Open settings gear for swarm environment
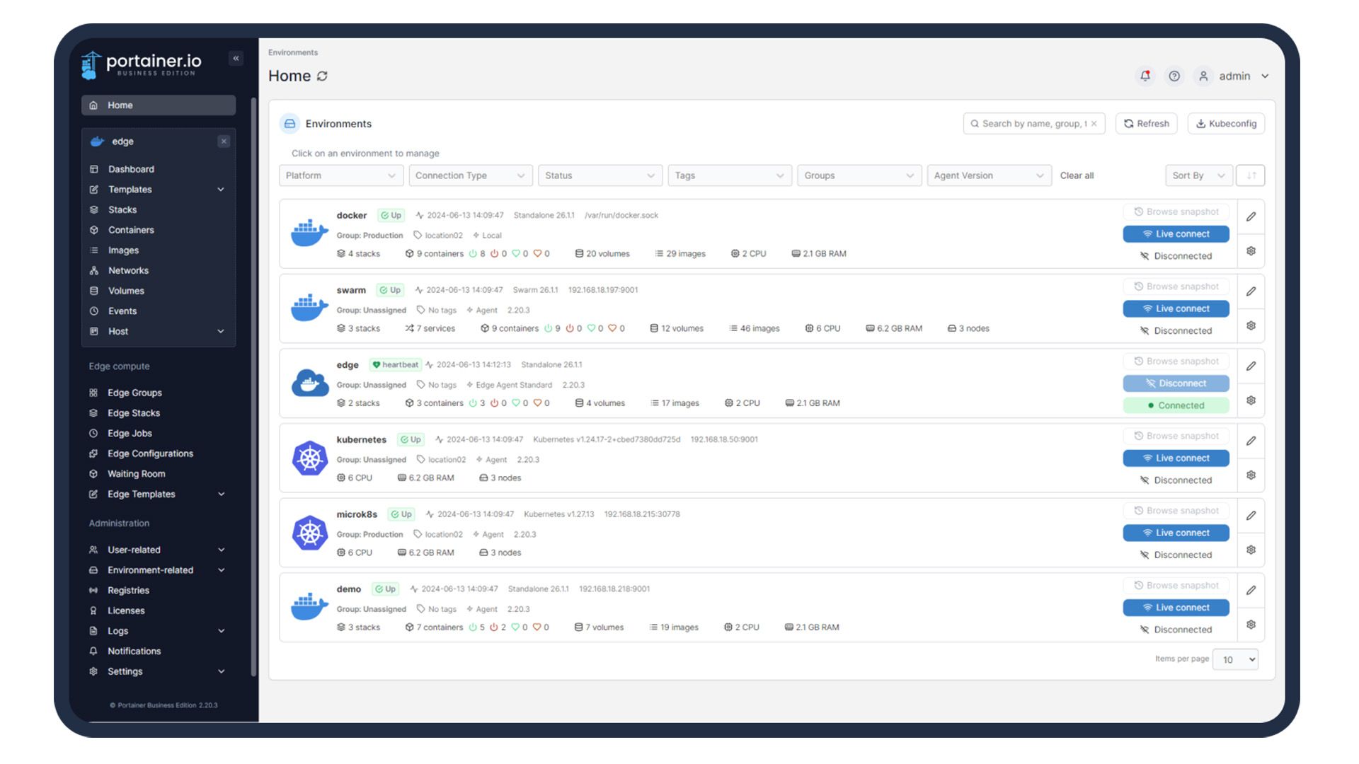Screen dimensions: 1359x764 (x=1251, y=326)
